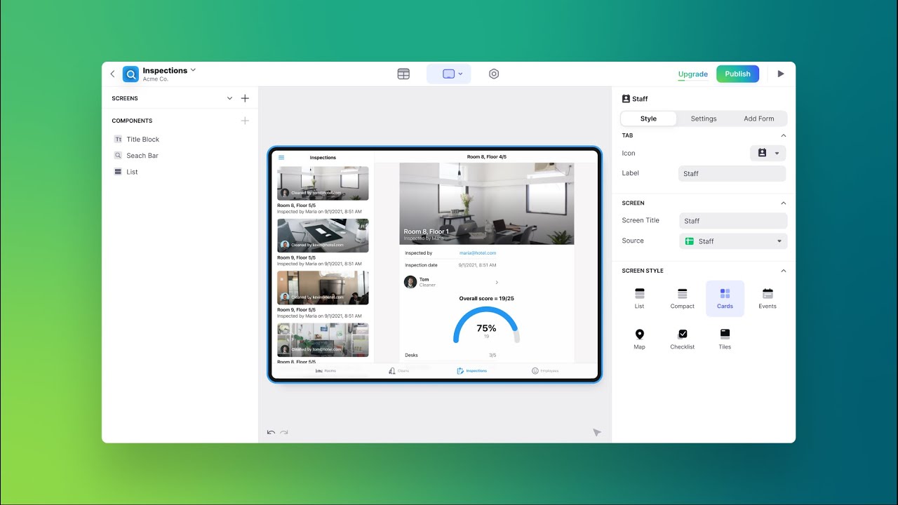The height and width of the screenshot is (505, 898).
Task: Run the app preview play button
Action: 781,74
